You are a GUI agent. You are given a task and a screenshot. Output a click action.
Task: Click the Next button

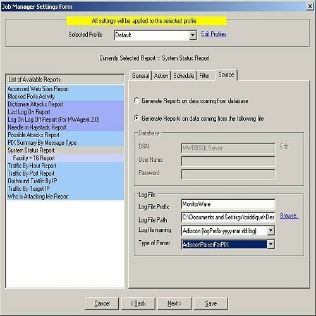[174, 303]
